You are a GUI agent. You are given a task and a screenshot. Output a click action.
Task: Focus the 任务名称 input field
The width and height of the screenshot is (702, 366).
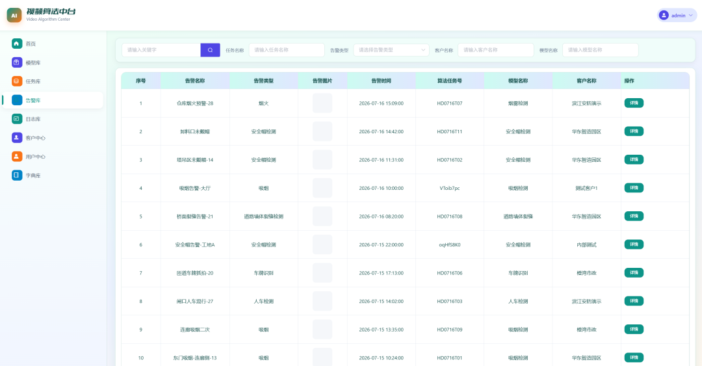click(x=287, y=50)
